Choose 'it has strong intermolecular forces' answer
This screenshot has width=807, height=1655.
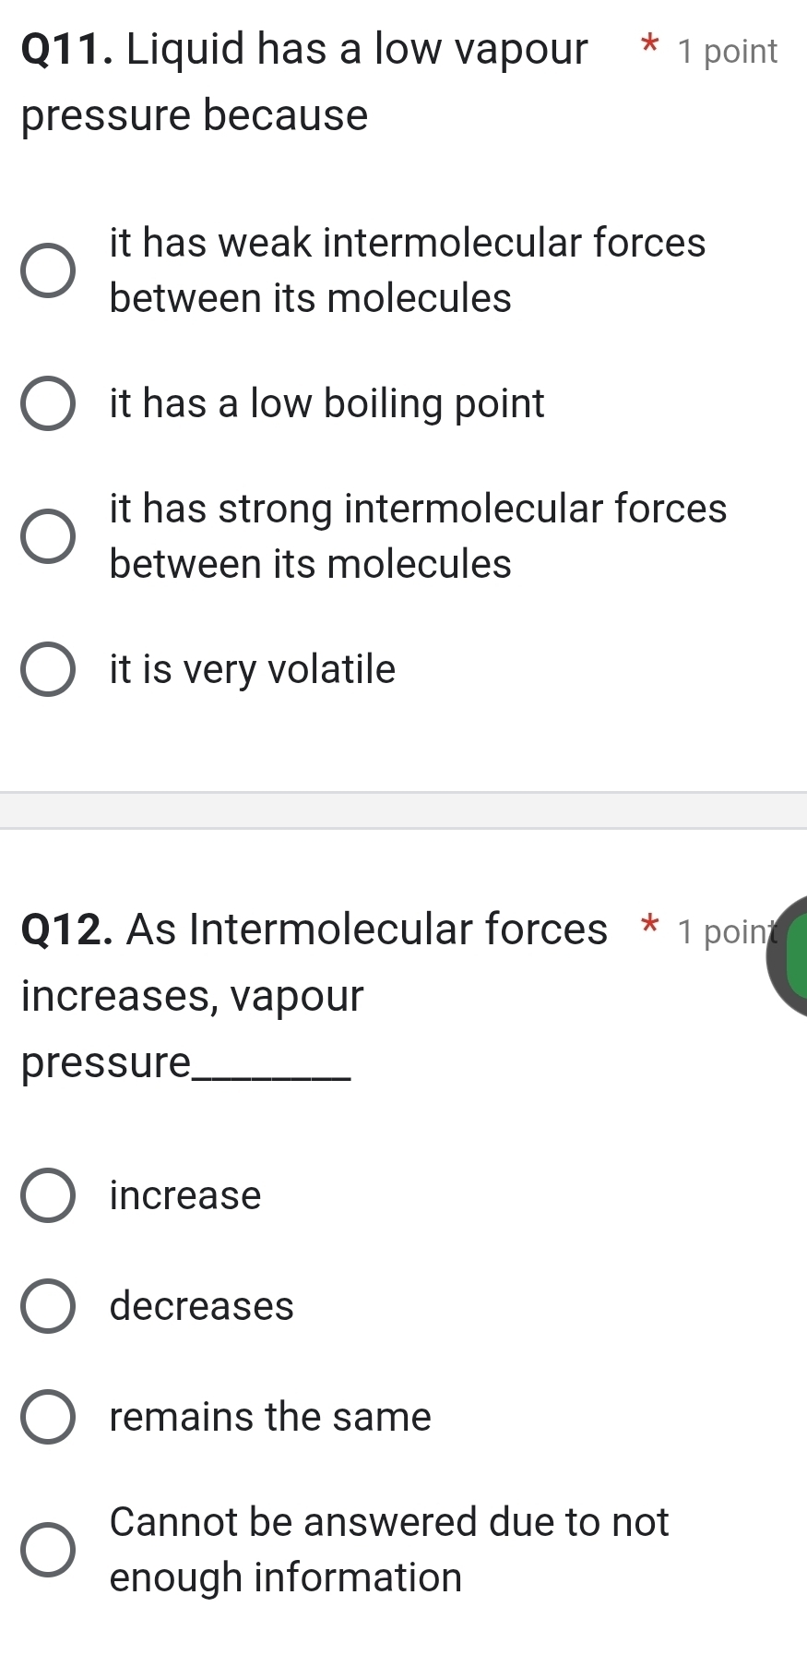point(49,535)
